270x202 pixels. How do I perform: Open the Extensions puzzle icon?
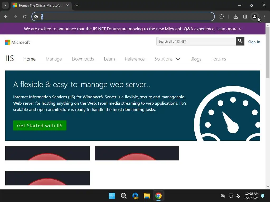221,17
